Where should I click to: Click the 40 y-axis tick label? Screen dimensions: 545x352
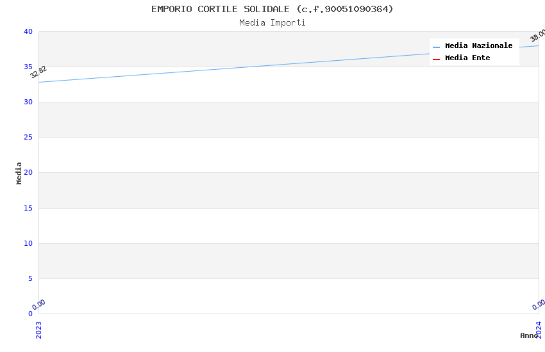[28, 31]
